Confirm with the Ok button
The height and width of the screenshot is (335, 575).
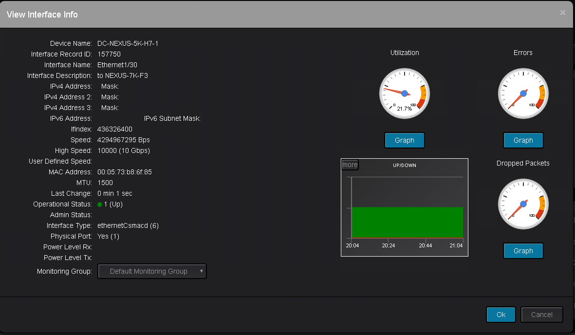point(501,315)
